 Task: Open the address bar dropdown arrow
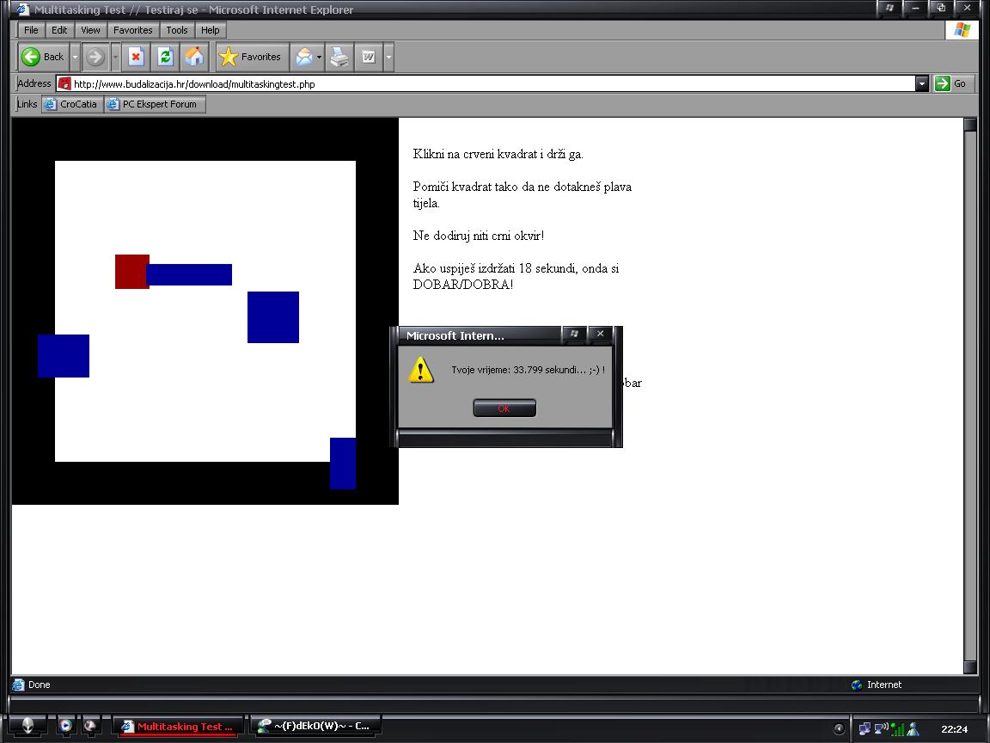[921, 83]
